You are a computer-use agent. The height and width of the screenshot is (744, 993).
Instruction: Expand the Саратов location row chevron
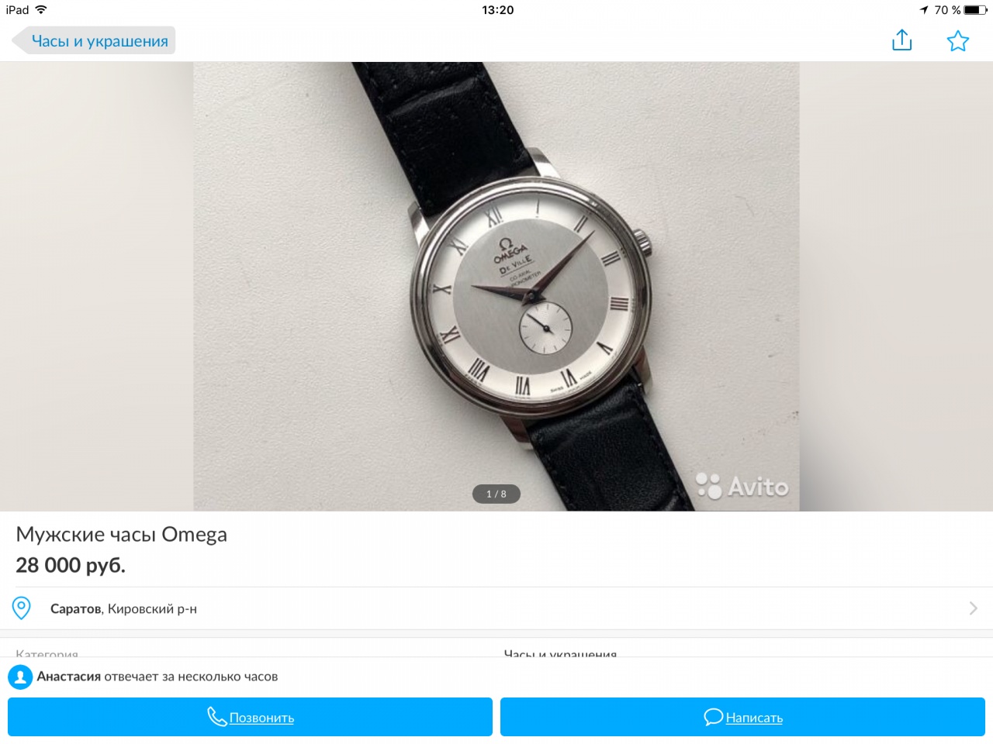(973, 608)
